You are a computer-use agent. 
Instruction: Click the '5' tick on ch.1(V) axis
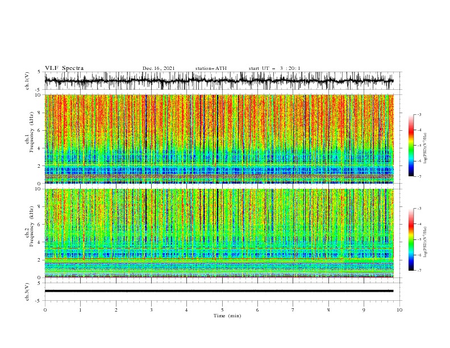tap(39, 72)
